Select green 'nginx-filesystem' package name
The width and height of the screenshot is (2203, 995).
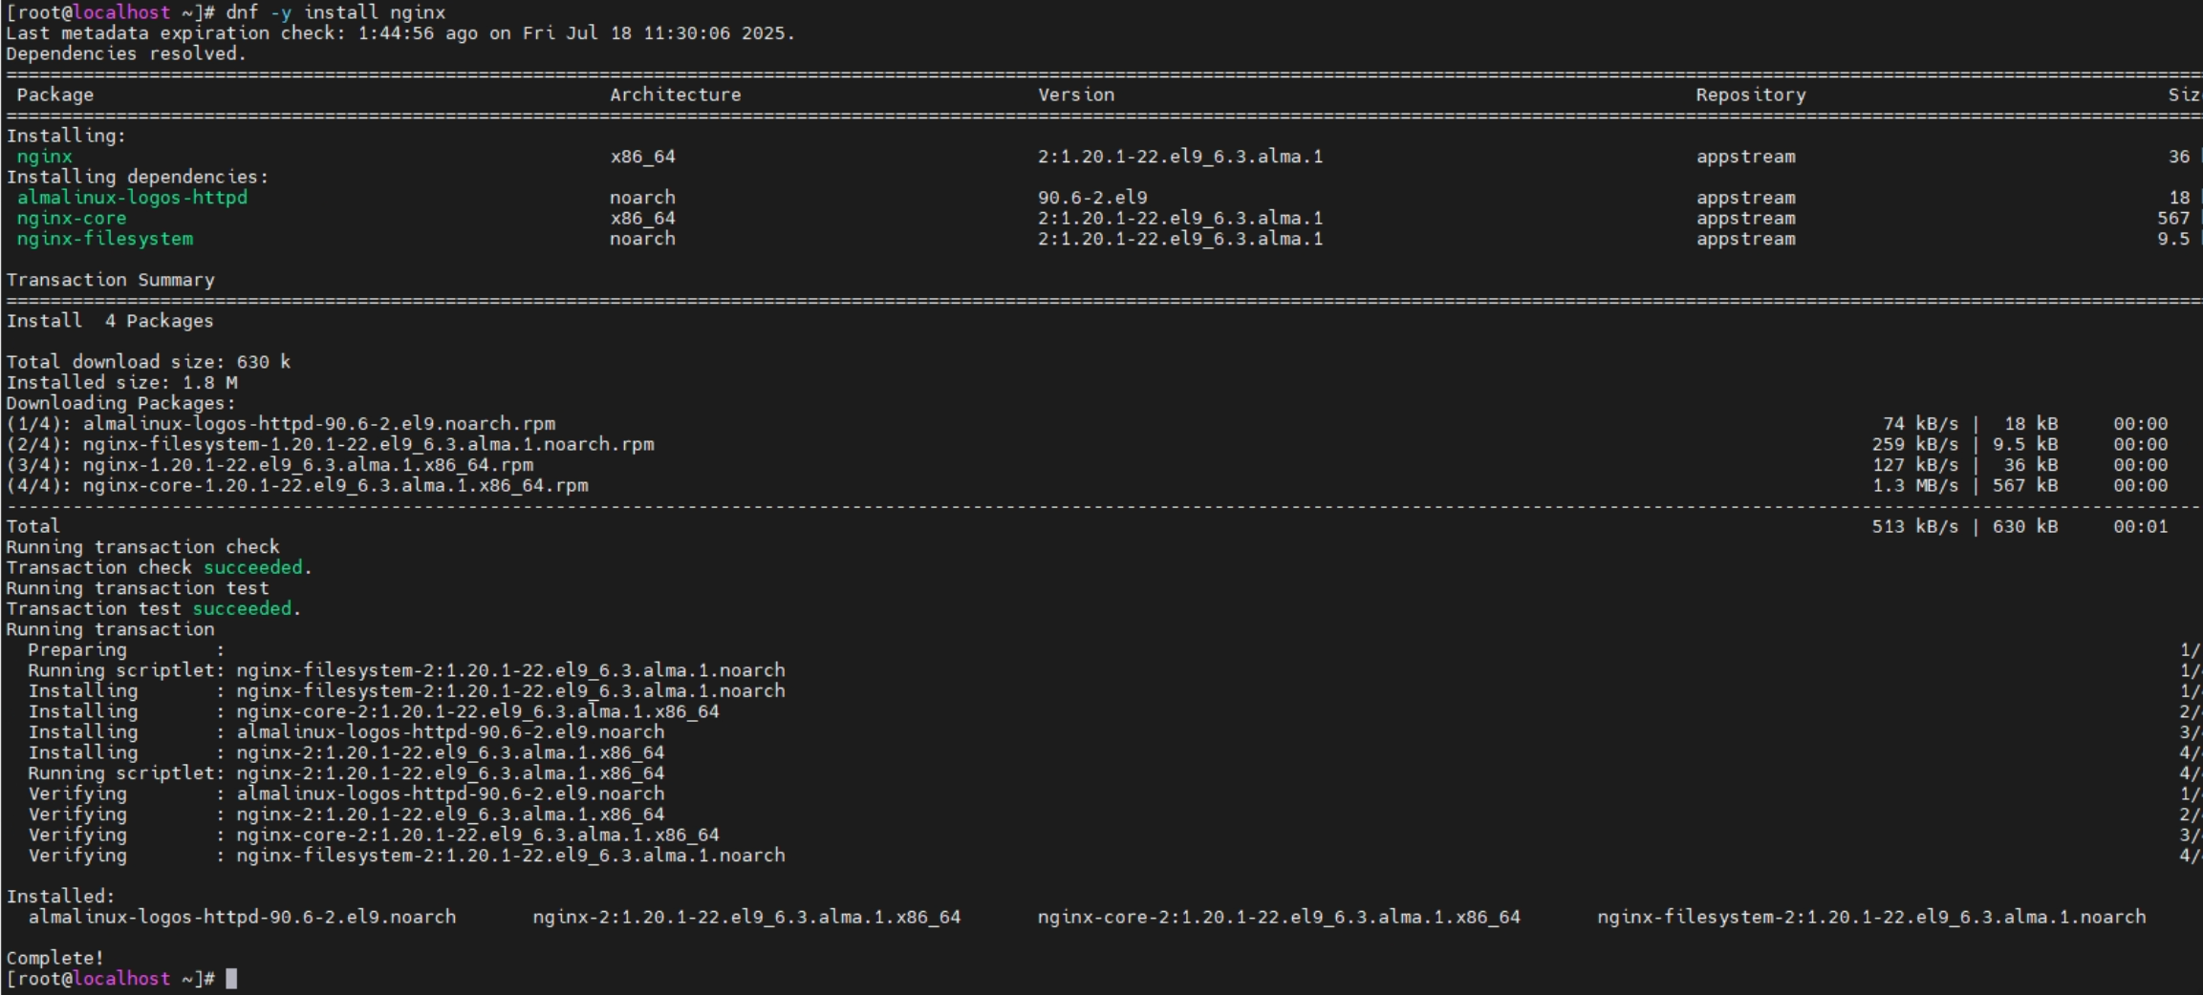pos(105,239)
